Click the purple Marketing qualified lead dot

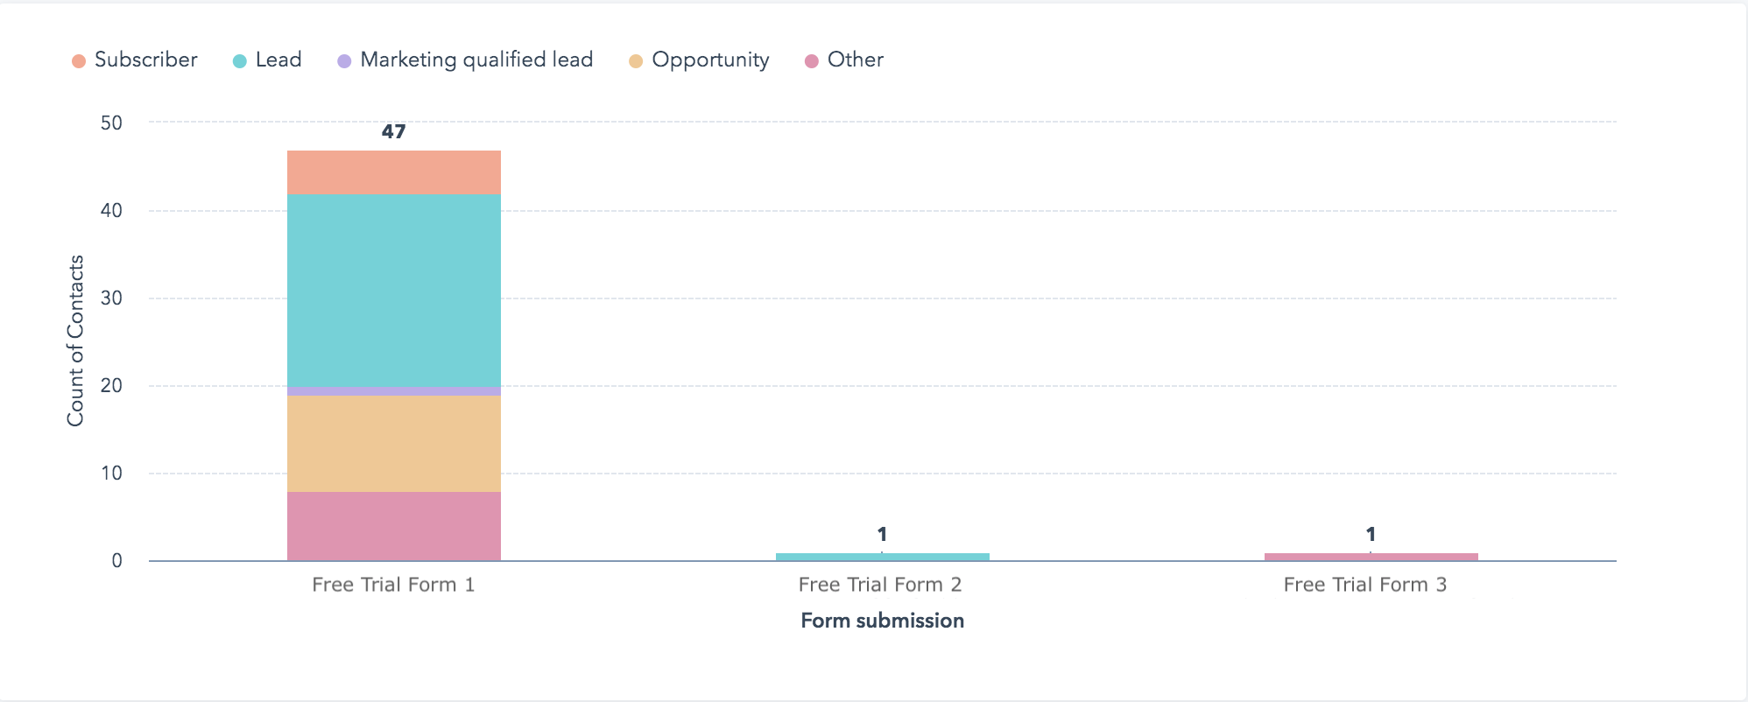344,60
